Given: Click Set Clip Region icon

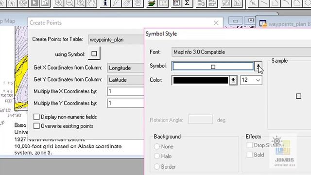Looking at the screenshot, I should (237, 3).
